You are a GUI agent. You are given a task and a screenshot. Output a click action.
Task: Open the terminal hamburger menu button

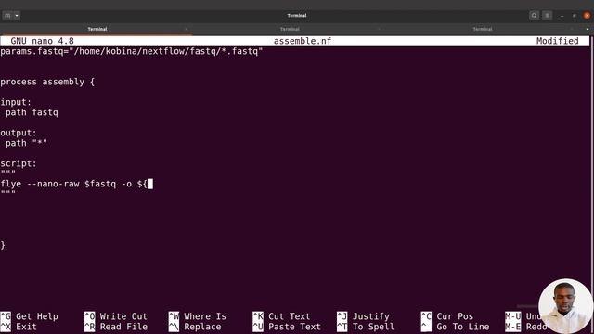point(547,16)
